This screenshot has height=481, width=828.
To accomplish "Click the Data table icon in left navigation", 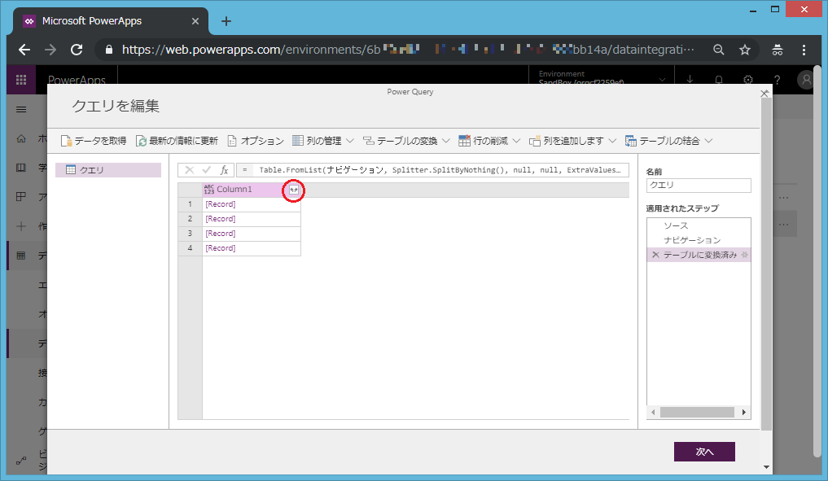I will 21,256.
